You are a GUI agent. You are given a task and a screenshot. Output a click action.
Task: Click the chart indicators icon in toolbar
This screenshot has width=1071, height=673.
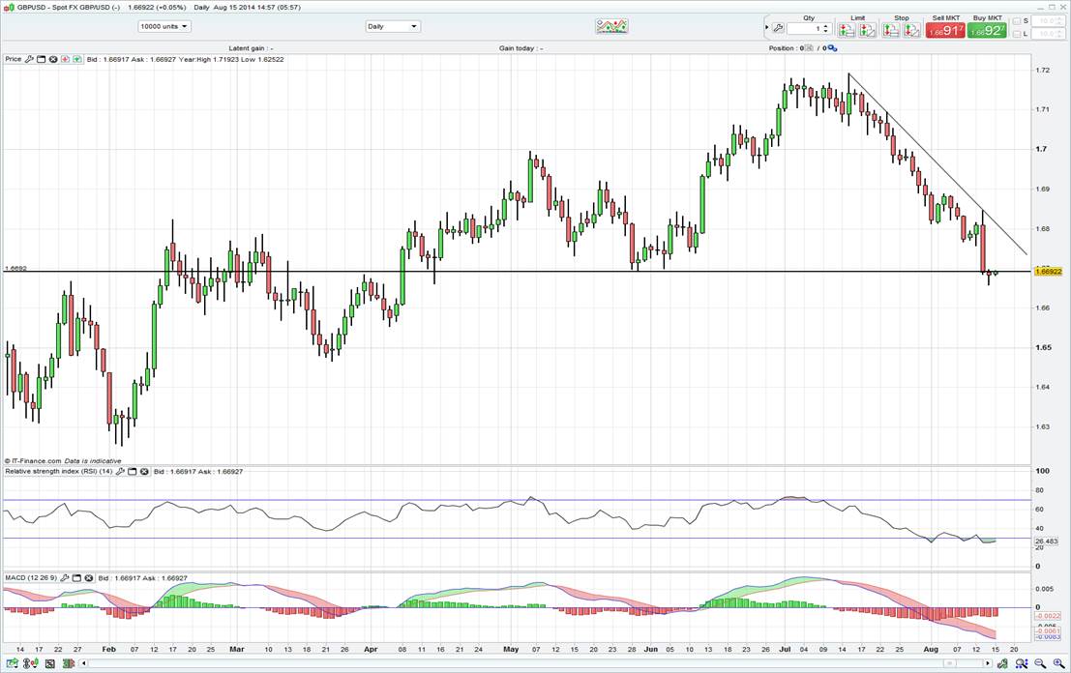point(611,27)
